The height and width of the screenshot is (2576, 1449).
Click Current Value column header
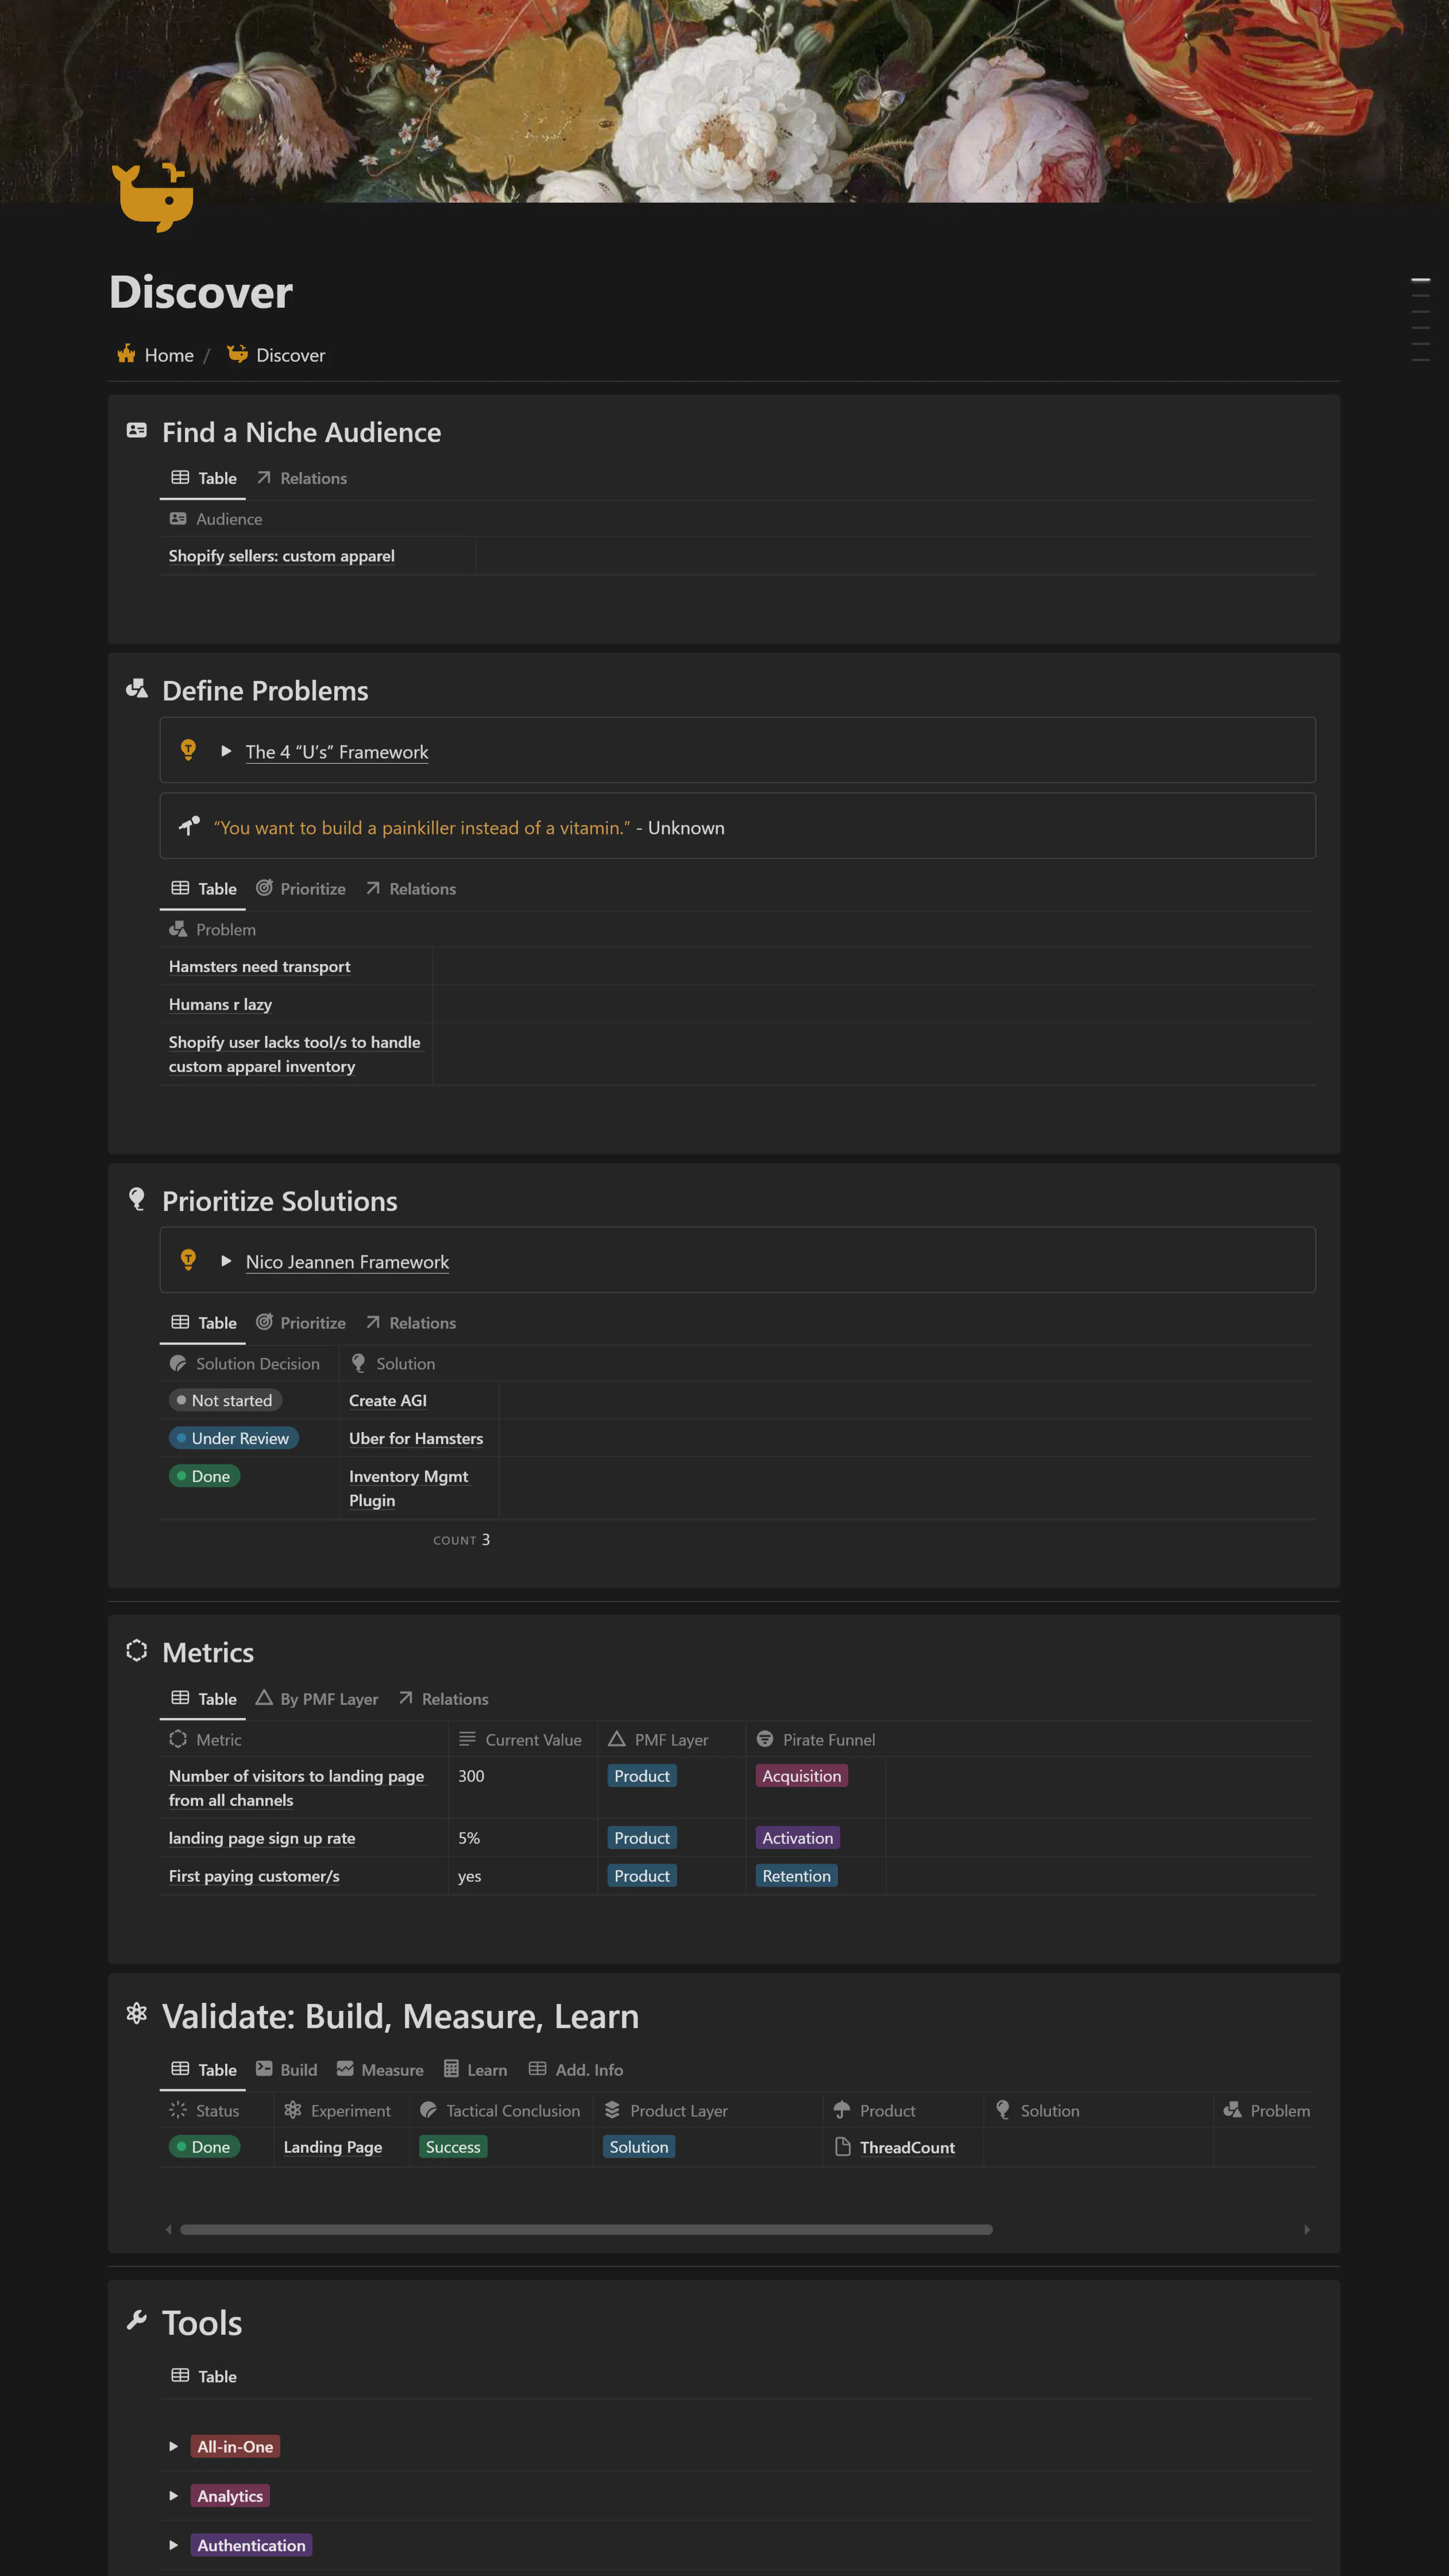click(521, 1739)
